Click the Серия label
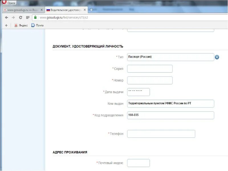 click(119, 69)
